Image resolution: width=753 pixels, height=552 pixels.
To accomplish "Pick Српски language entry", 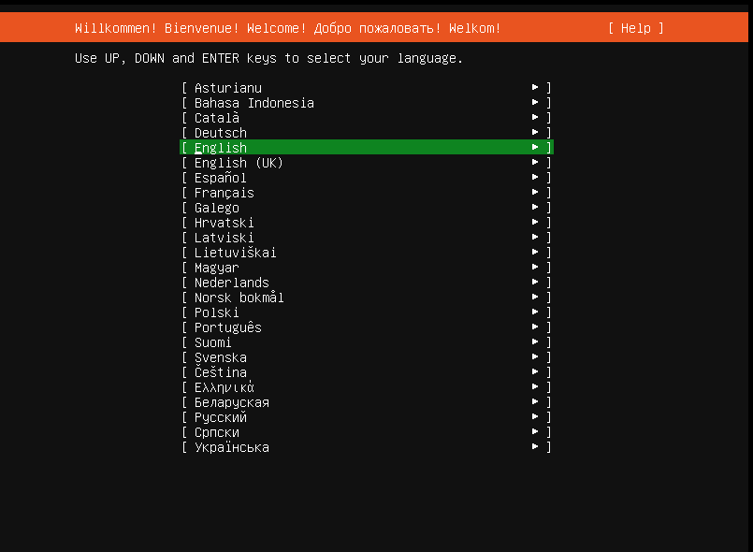I will [x=367, y=432].
